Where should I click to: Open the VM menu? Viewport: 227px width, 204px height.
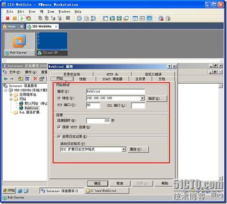42,11
